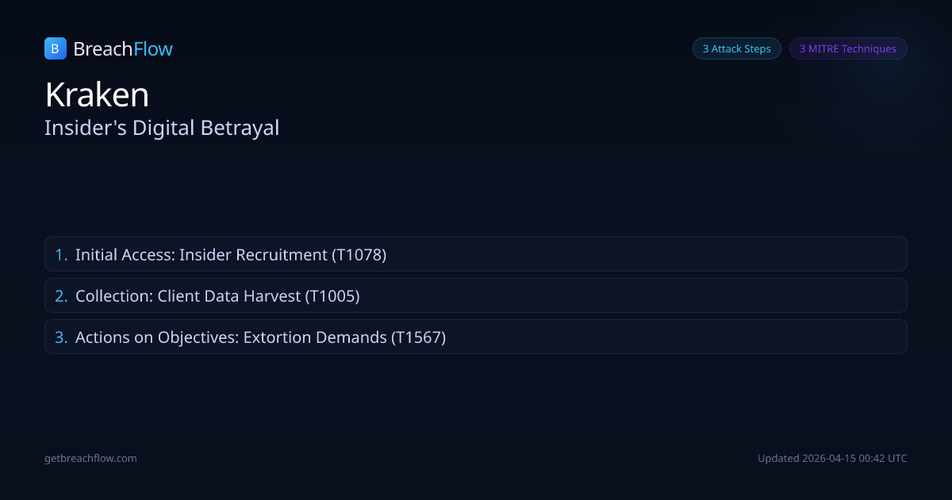Image resolution: width=952 pixels, height=500 pixels.
Task: Click the Updated timestamp in the footer
Action: click(832, 458)
